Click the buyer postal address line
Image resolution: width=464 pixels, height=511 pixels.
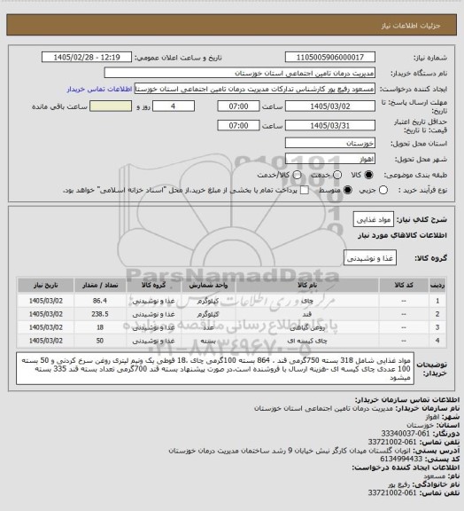314,451
